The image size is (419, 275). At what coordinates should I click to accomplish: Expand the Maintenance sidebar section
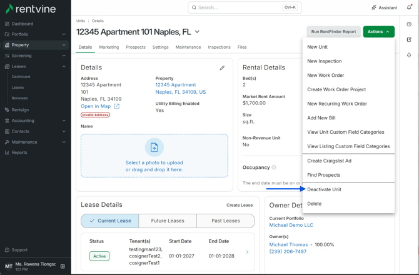pos(64,142)
